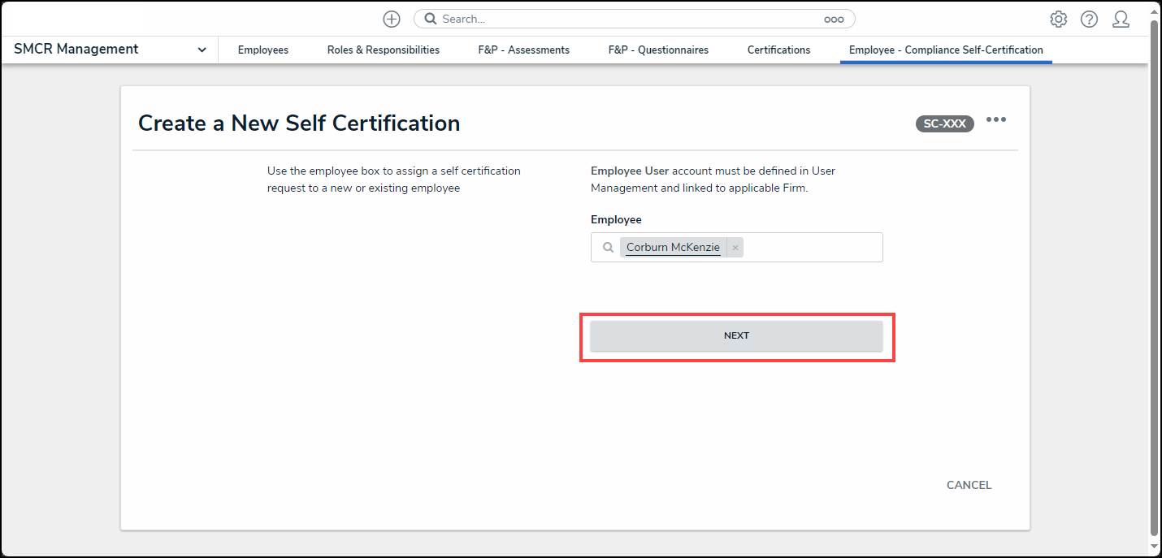1162x558 pixels.
Task: Click inside the Employee selection field
Action: [813, 248]
